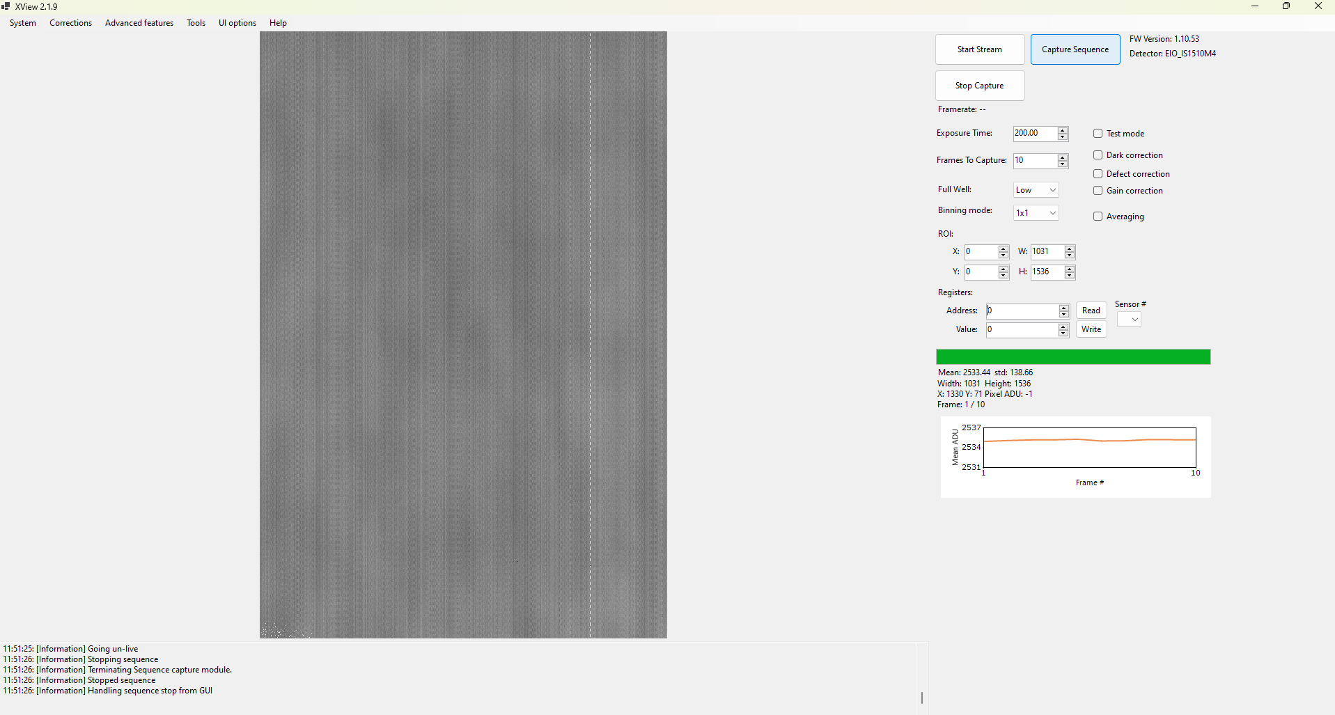Open the Corrections menu
The height and width of the screenshot is (715, 1335).
(x=70, y=23)
